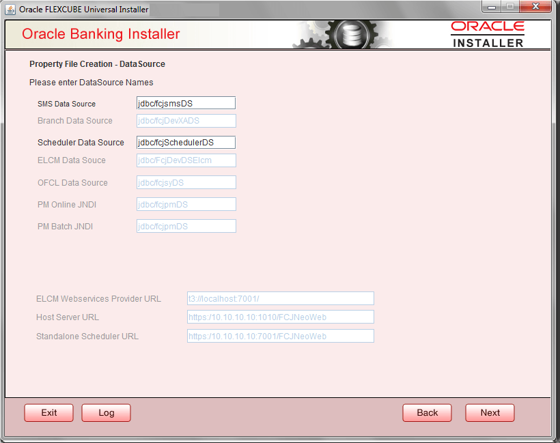Image resolution: width=560 pixels, height=443 pixels.
Task: Exit the installer
Action: click(49, 413)
